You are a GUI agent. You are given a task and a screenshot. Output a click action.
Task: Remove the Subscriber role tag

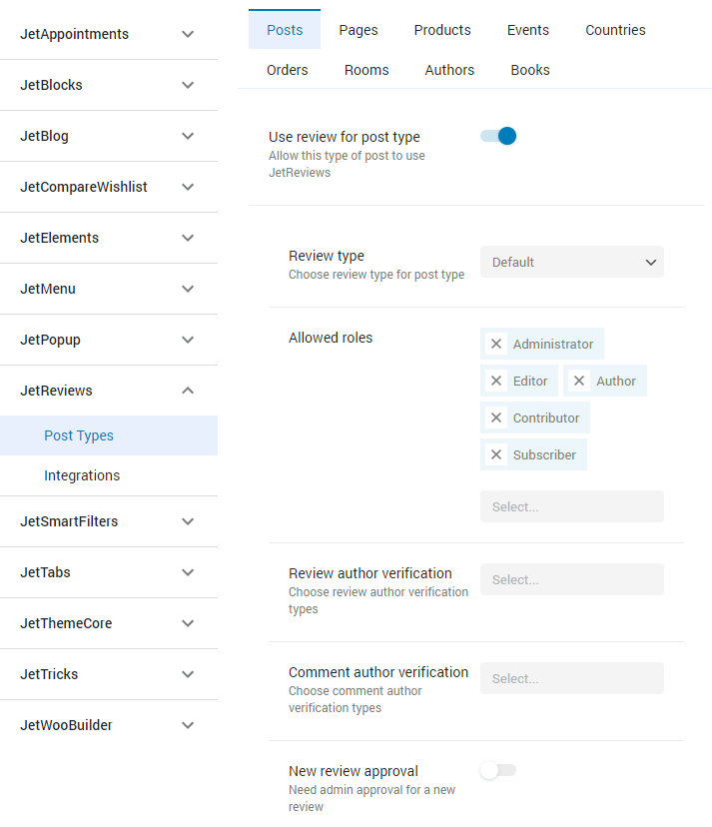click(495, 454)
